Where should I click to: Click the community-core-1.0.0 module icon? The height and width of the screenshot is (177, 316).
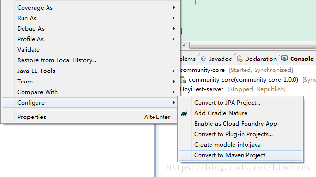point(183,80)
